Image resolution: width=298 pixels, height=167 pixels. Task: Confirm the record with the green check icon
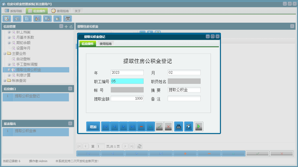[160, 126]
